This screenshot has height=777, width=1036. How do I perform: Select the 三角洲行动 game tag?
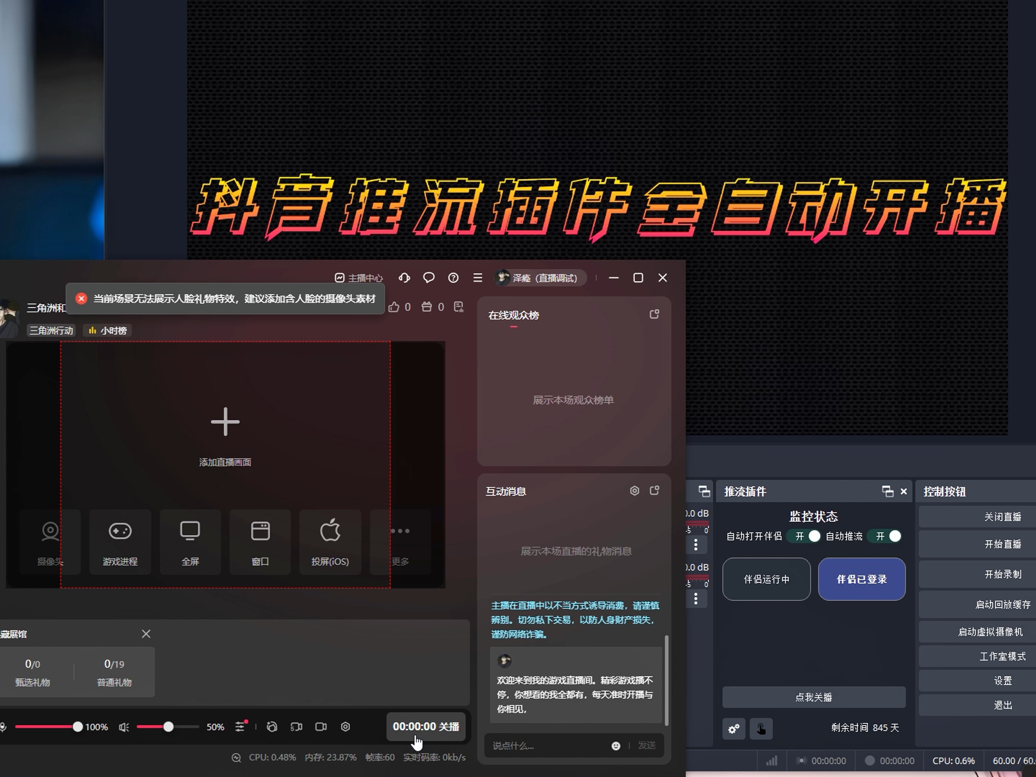pos(51,331)
